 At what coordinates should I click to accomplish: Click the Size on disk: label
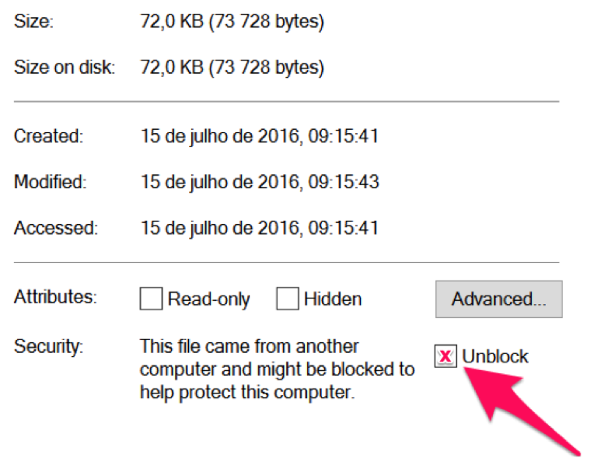point(65,67)
